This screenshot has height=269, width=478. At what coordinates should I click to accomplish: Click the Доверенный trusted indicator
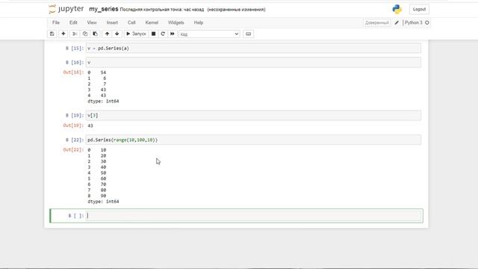pyautogui.click(x=376, y=22)
